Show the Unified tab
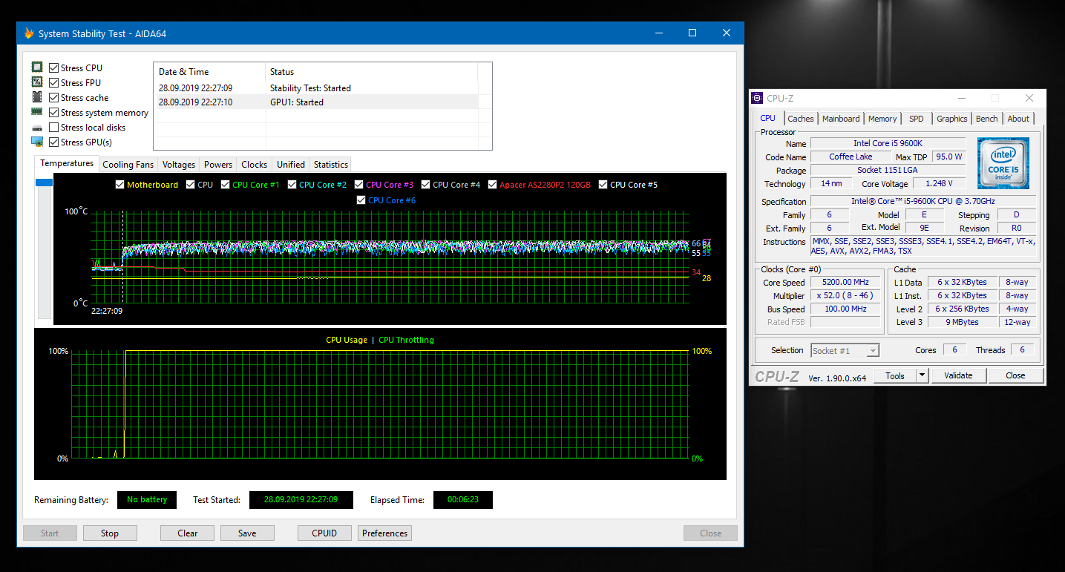Viewport: 1065px width, 572px height. pyautogui.click(x=291, y=165)
